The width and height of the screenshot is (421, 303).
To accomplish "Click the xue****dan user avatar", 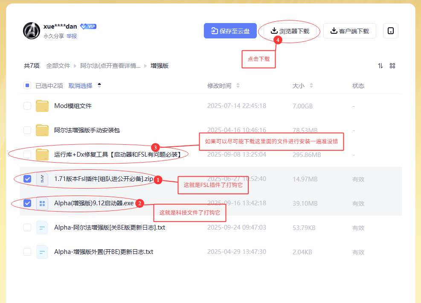I will pos(32,30).
